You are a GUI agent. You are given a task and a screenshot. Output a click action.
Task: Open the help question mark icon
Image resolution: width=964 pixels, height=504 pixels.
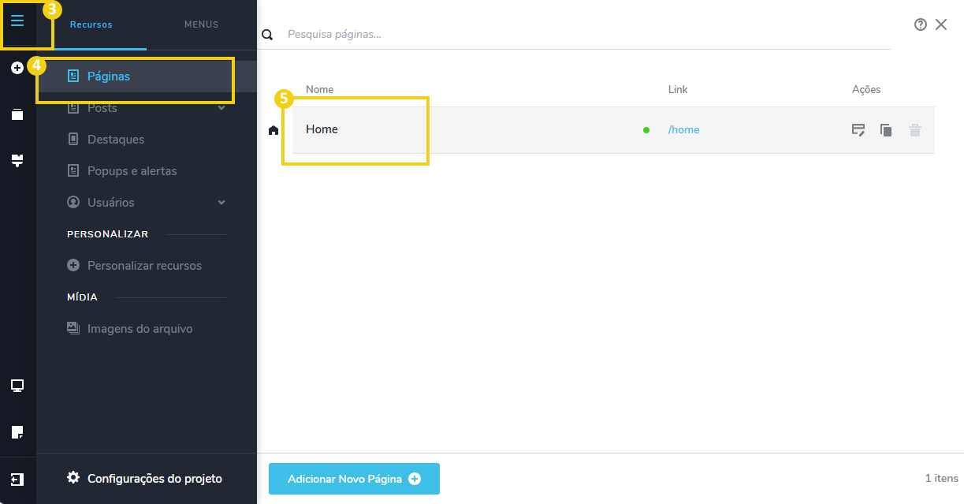click(920, 24)
